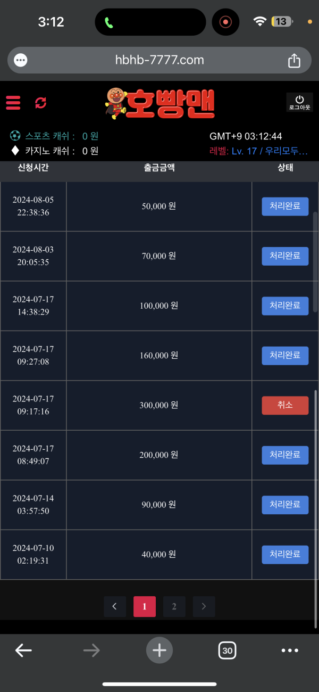Image resolution: width=319 pixels, height=692 pixels.
Task: Tap 처리완료 for the 40,000 원 withdrawal
Action: tap(285, 554)
